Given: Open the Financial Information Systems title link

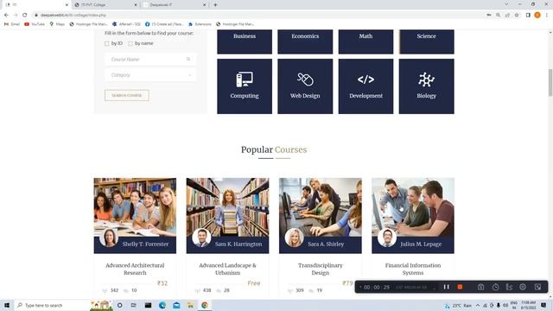Looking at the screenshot, I should [413, 269].
